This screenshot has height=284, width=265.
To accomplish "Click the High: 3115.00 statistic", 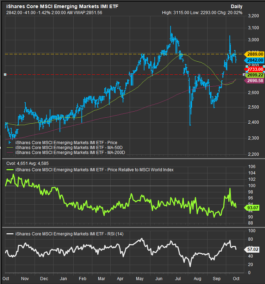I will point(175,13).
